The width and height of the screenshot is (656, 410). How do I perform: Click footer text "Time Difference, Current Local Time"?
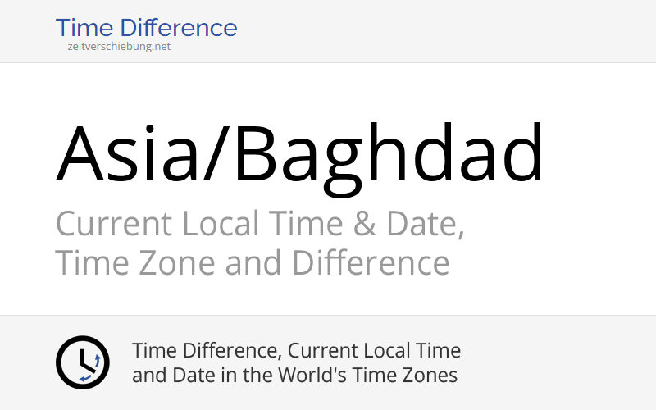coord(296,351)
